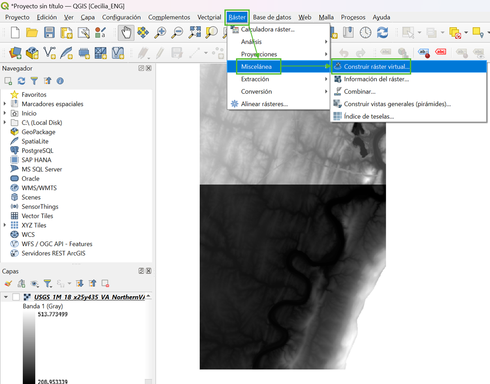Click Alinear rásteres... menu entry
The width and height of the screenshot is (490, 384).
pyautogui.click(x=278, y=104)
